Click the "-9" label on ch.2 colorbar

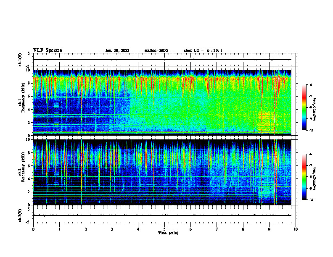pos(310,188)
